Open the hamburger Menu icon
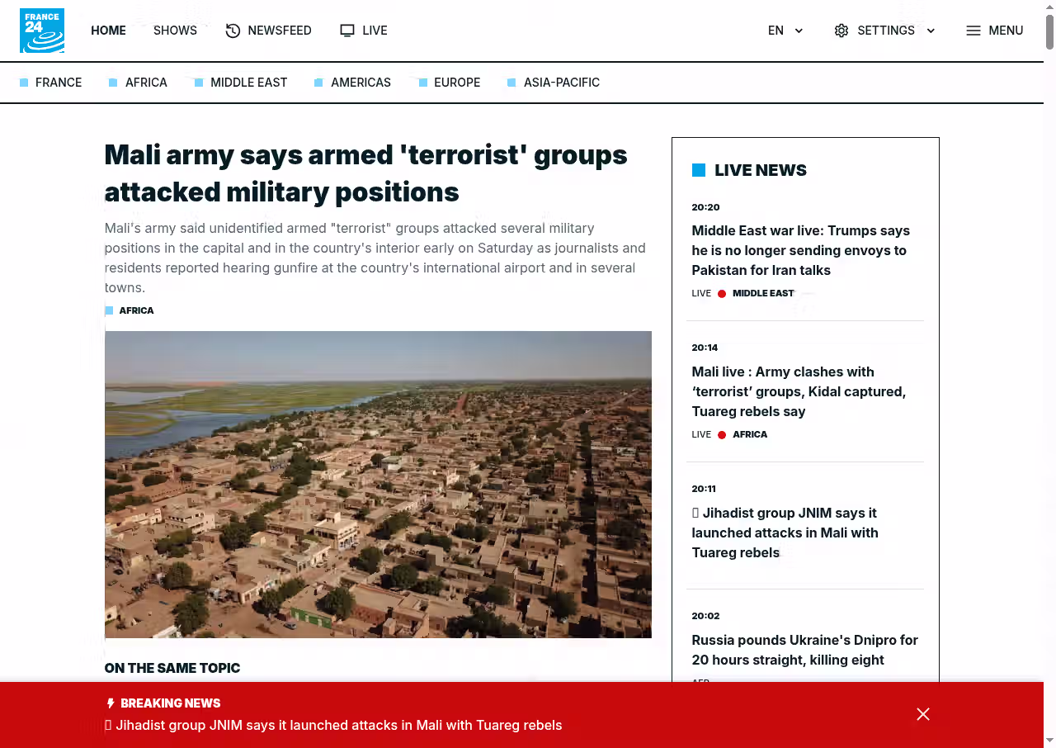The height and width of the screenshot is (748, 1056). pos(973,31)
